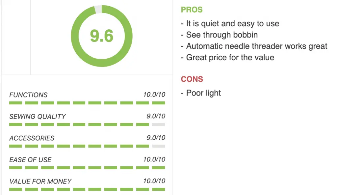Click the ACCESSORIES rating label
Viewport: 337px width, 195px height.
(32, 138)
